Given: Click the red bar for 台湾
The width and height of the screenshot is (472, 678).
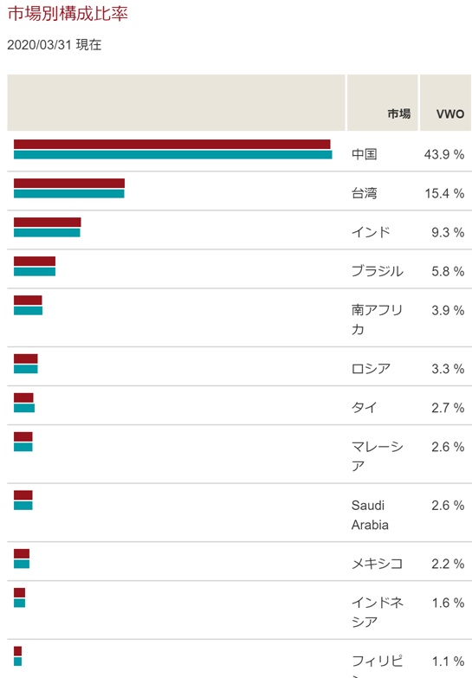Looking at the screenshot, I should (x=69, y=184).
